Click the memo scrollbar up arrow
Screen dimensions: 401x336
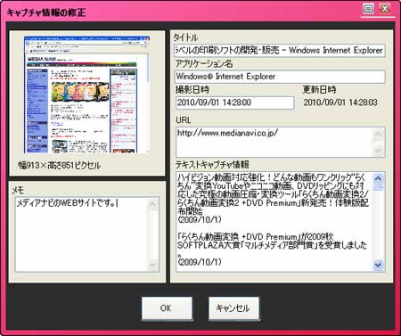click(x=152, y=204)
